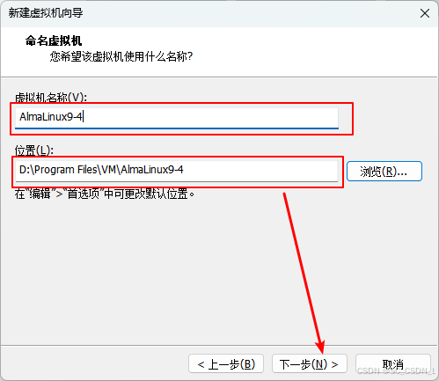439x381 pixels.
Task: Close the 新建虚拟机向导 window
Action: 425,13
